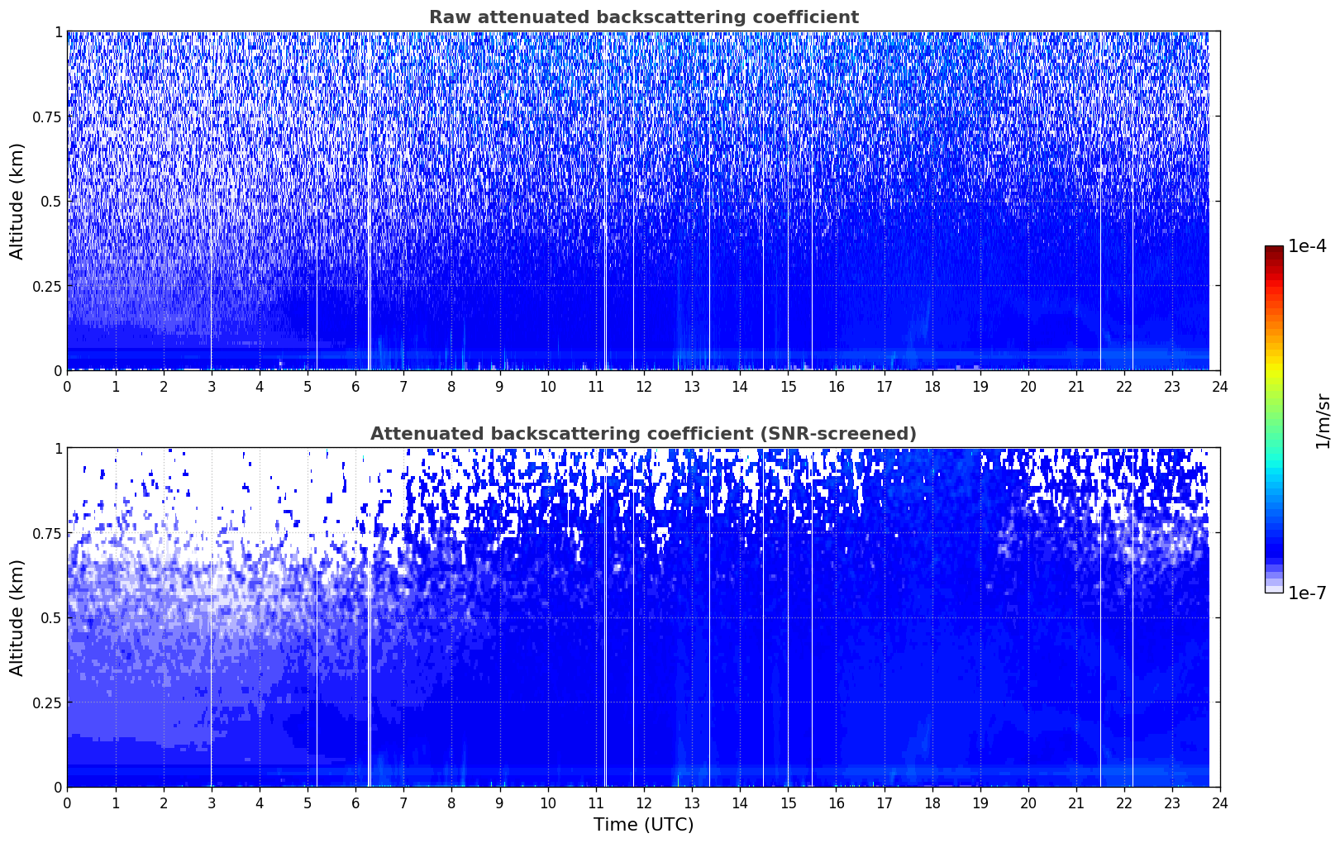The width and height of the screenshot is (1340, 843).
Task: Click hour tick "18" under the raw plot
Action: [932, 386]
